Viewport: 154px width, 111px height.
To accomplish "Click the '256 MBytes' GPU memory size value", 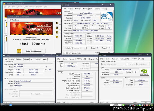I will tap(141, 80).
